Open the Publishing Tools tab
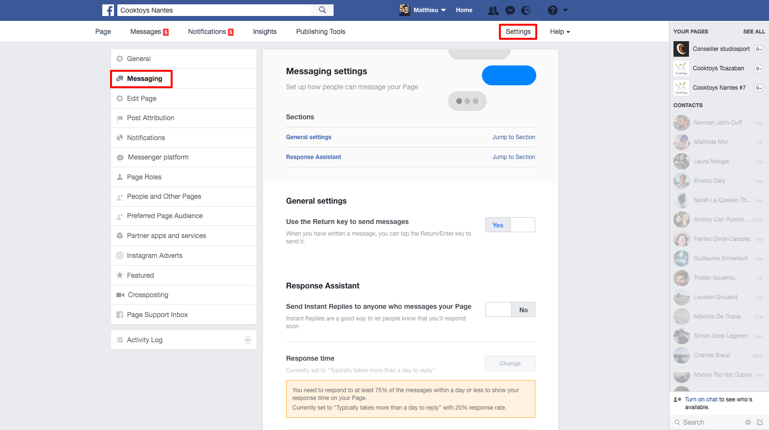The width and height of the screenshot is (769, 430). click(320, 32)
